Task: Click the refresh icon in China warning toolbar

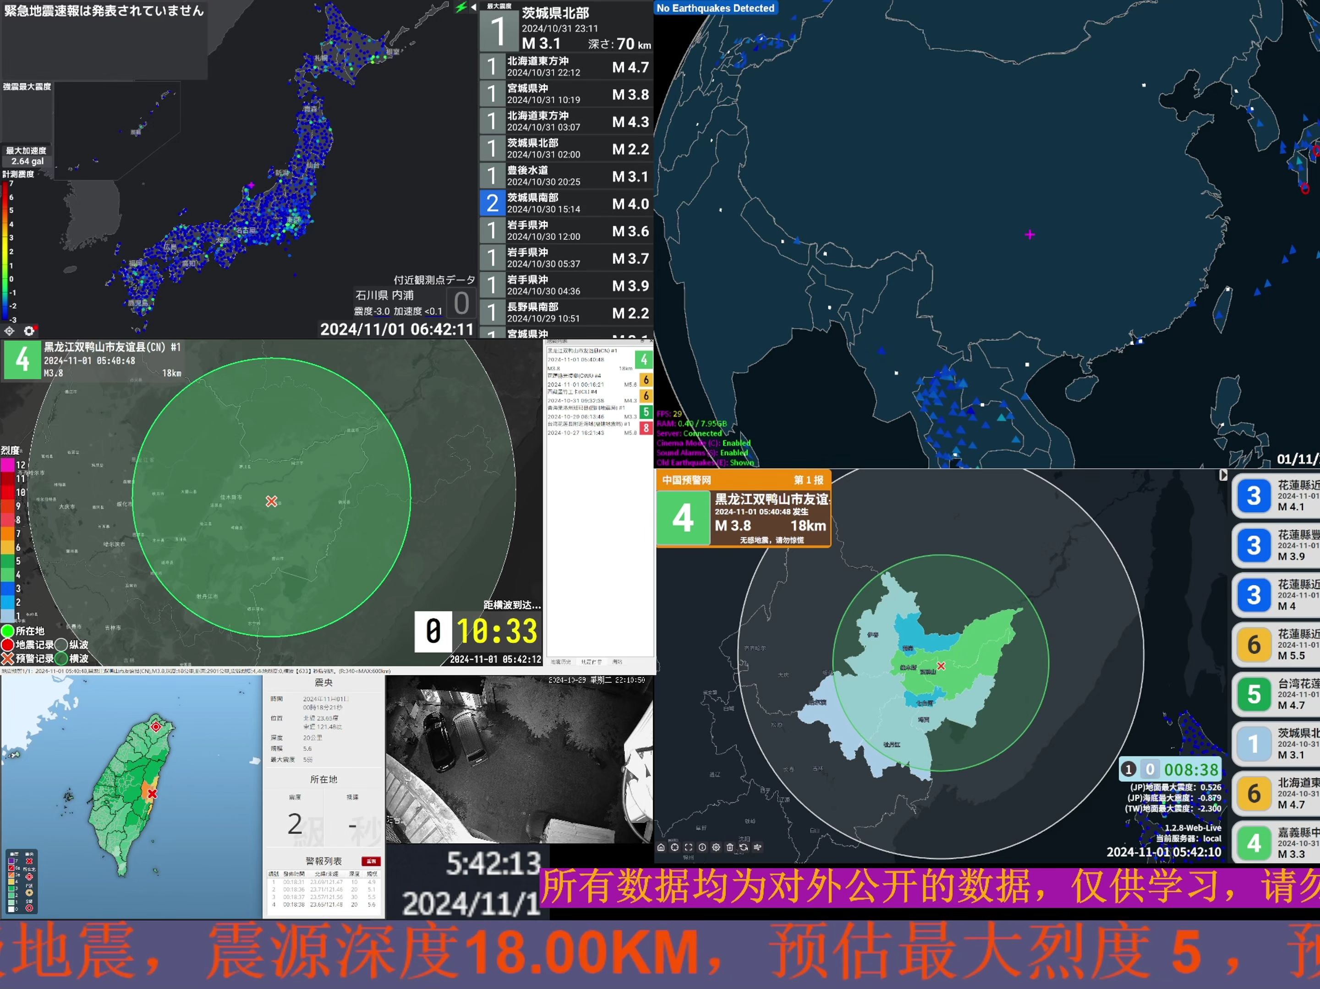Action: 744,847
